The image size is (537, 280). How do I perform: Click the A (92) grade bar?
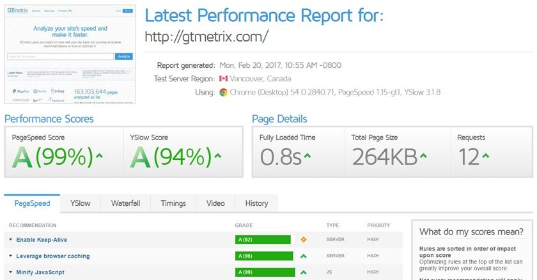263,240
